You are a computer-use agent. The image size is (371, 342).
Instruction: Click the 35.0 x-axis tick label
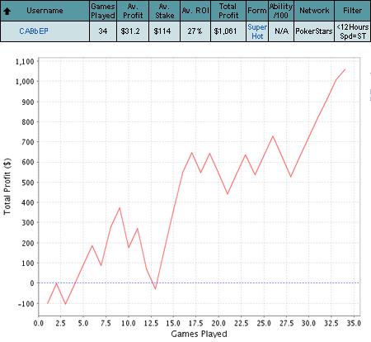353,323
